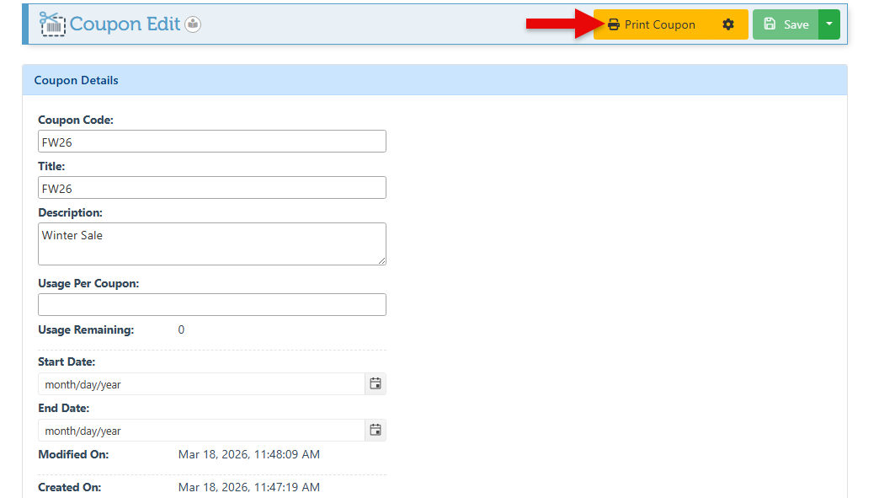Viewport: 879px width, 498px height.
Task: Click the End Date month/day/year field
Action: [x=202, y=431]
